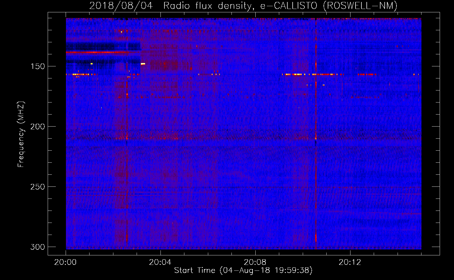This screenshot has height=280, width=454.
Task: Click the 20:04 time tick label
Action: 160,262
